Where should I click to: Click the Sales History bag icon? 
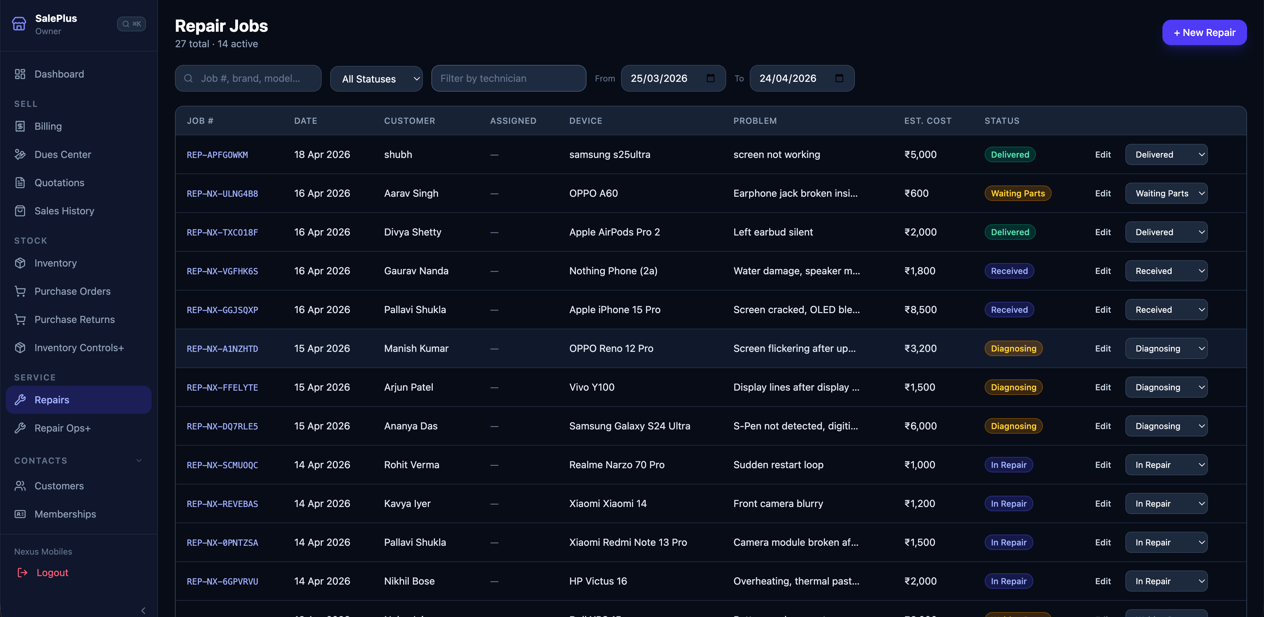(20, 210)
